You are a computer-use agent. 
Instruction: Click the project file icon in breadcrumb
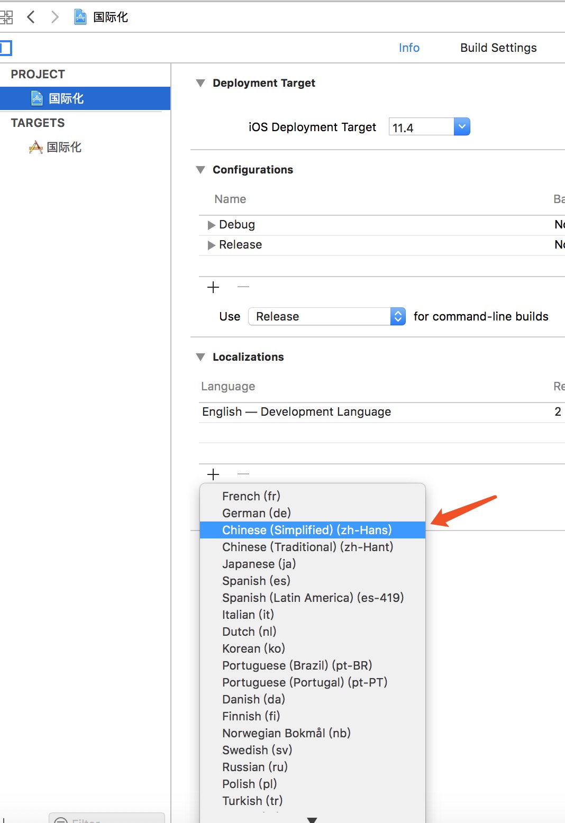tap(80, 17)
